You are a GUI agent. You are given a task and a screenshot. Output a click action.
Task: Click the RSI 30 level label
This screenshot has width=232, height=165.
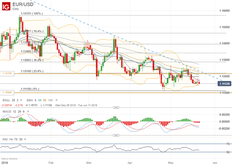(x=228, y=152)
